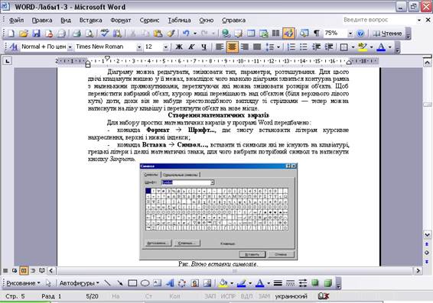Click the vertical scrollbar down arrow
This screenshot has height=303, width=433.
point(427,234)
